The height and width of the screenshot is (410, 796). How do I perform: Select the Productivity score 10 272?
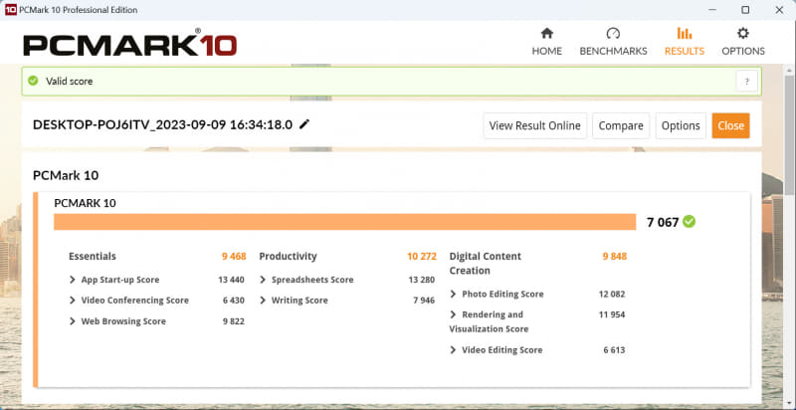coord(422,257)
